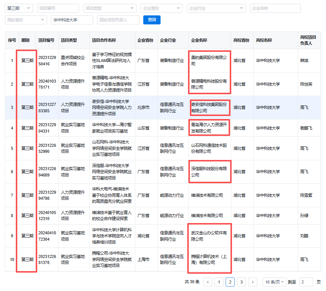Viewport: 326px width, 291px height.
Task: Click project leader 刘鹏 in row 9
Action: click(x=304, y=236)
